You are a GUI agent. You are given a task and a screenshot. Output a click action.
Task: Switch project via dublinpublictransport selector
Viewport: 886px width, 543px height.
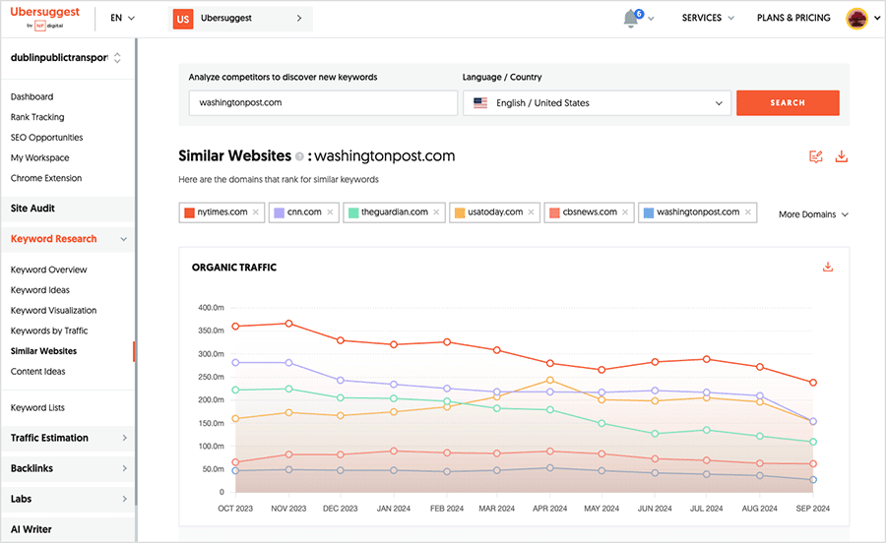tap(66, 58)
